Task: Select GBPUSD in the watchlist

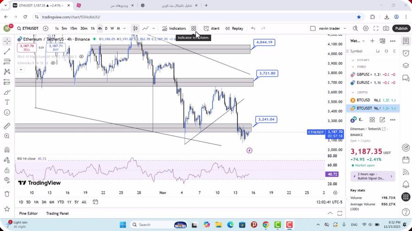Action: click(373, 74)
